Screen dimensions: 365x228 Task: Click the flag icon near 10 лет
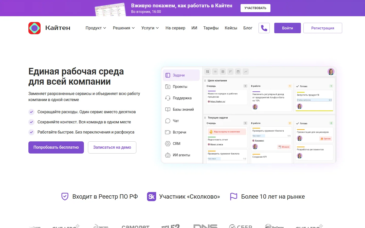point(233,197)
